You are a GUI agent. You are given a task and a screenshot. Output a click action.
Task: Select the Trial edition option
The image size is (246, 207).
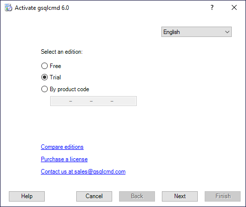pyautogui.click(x=44, y=77)
